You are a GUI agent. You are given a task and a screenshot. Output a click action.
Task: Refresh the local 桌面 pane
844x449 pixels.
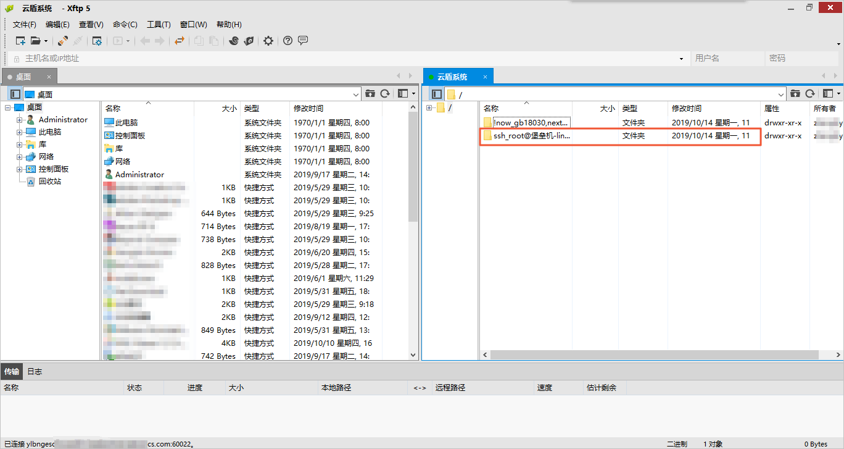coord(385,94)
